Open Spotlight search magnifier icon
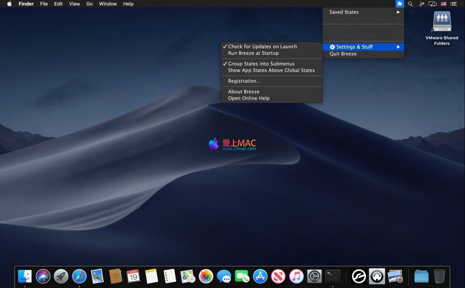 click(410, 4)
